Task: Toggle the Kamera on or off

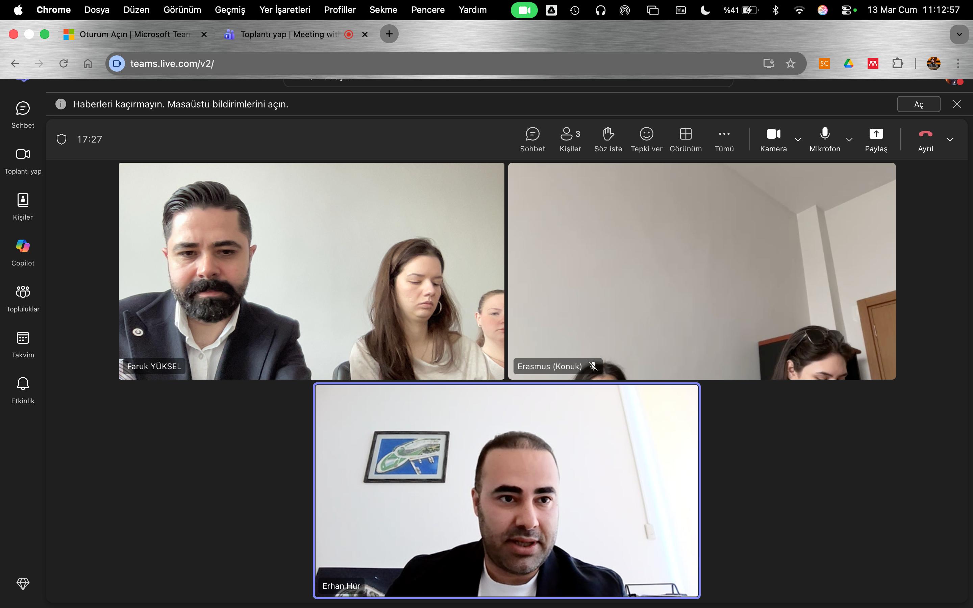Action: pyautogui.click(x=773, y=139)
